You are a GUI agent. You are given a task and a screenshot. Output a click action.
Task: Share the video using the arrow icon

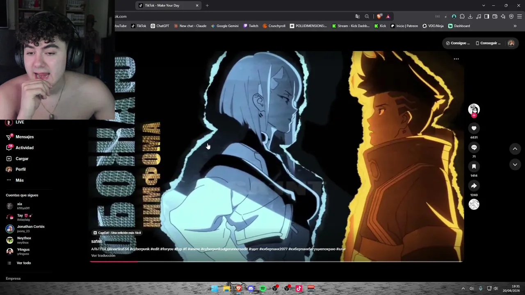474,186
